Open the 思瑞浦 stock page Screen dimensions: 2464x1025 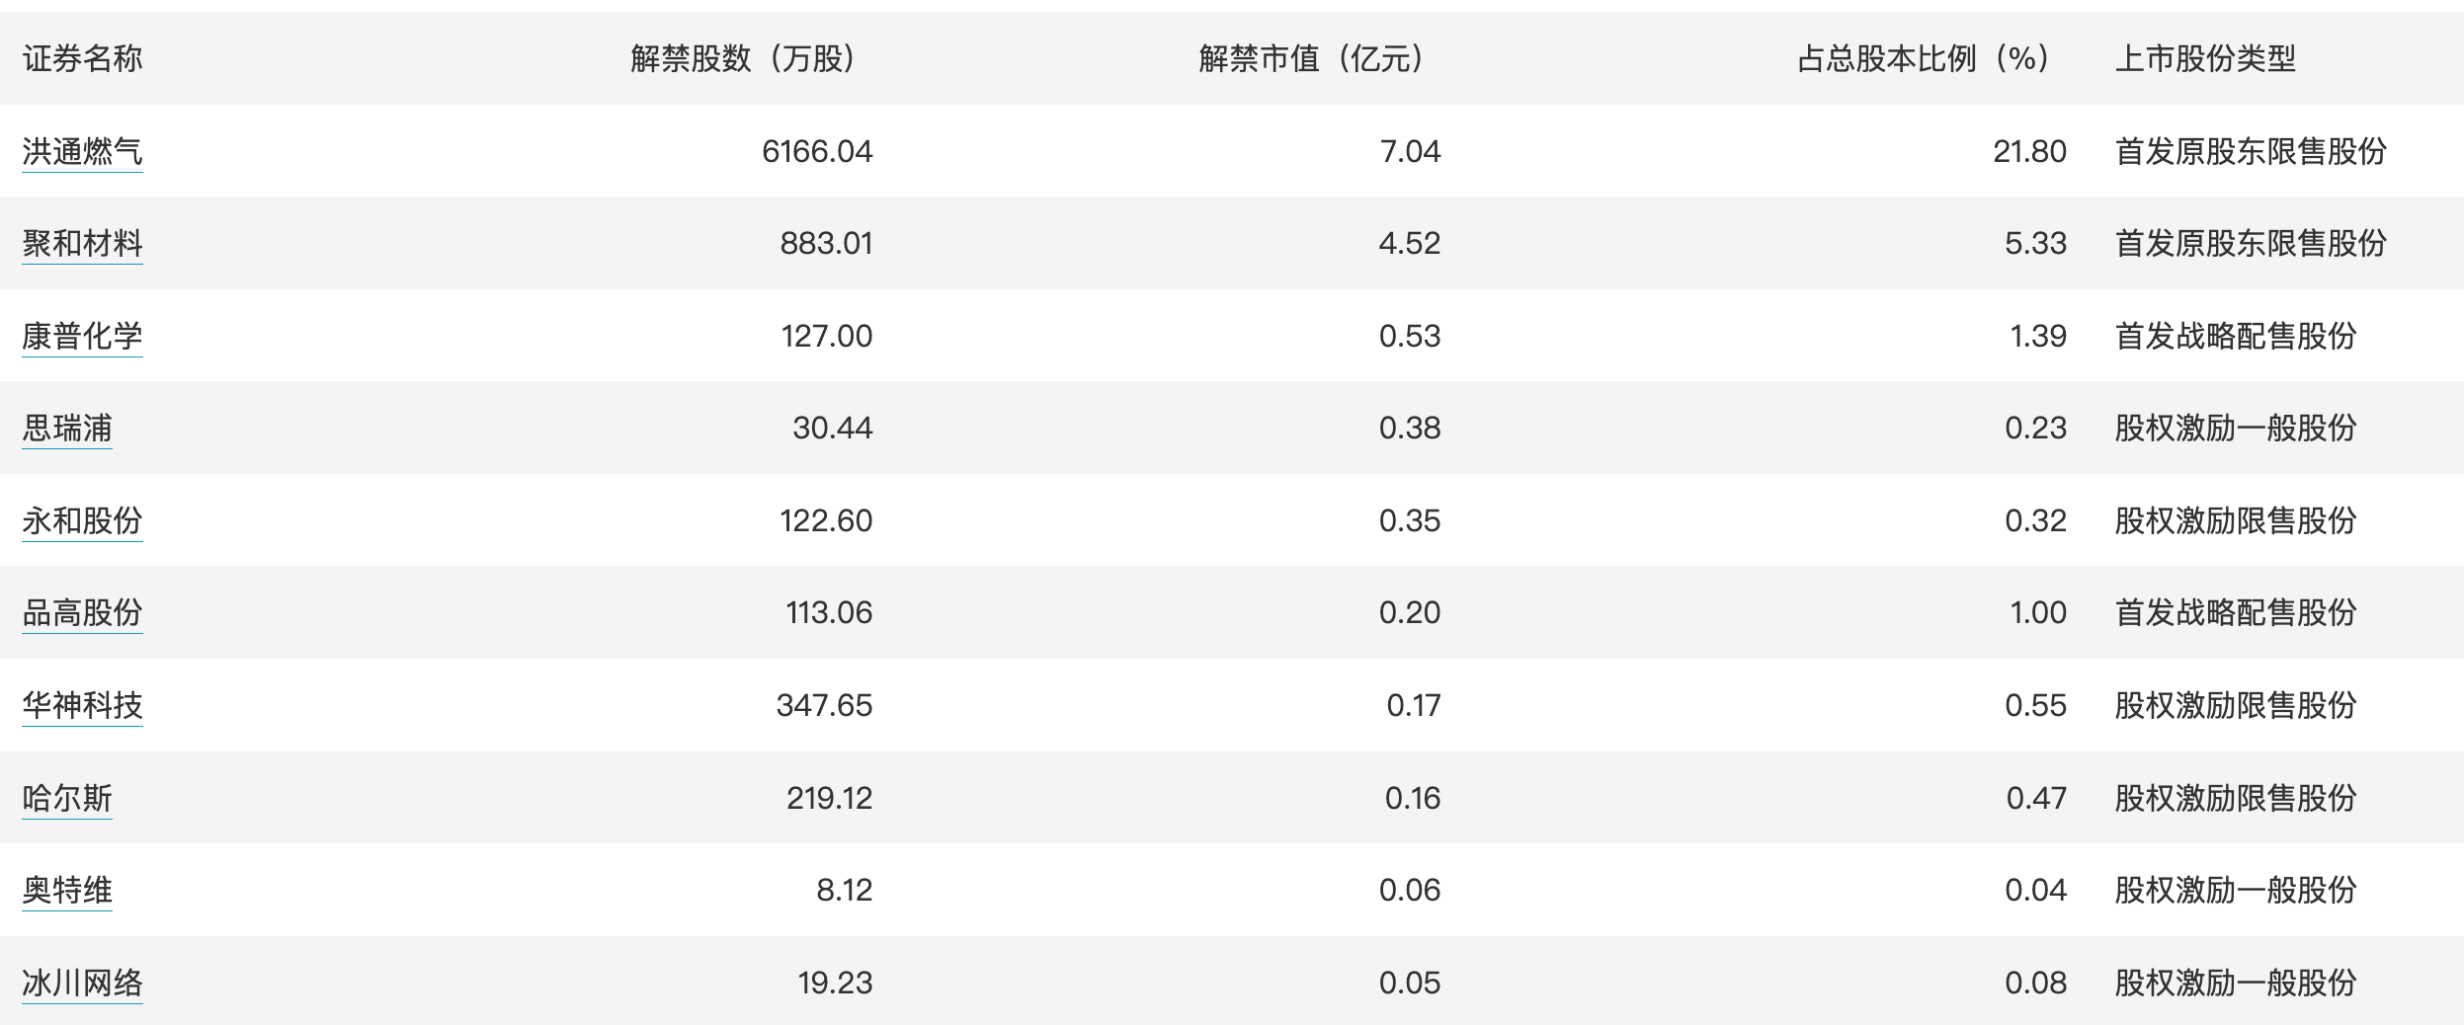[67, 428]
